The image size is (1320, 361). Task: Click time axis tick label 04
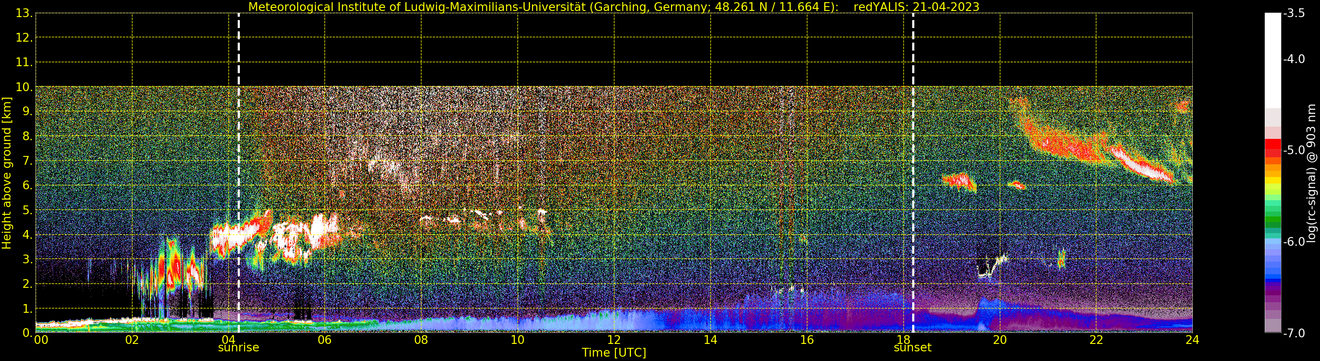click(228, 340)
